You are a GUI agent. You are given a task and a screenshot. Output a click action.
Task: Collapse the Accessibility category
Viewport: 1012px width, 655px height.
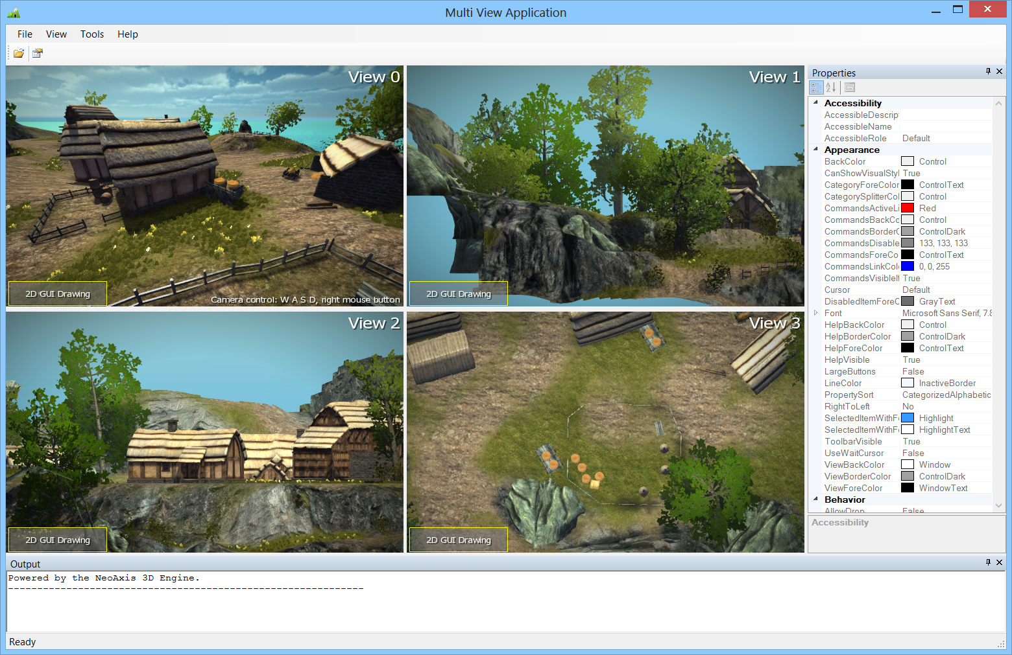(x=815, y=102)
